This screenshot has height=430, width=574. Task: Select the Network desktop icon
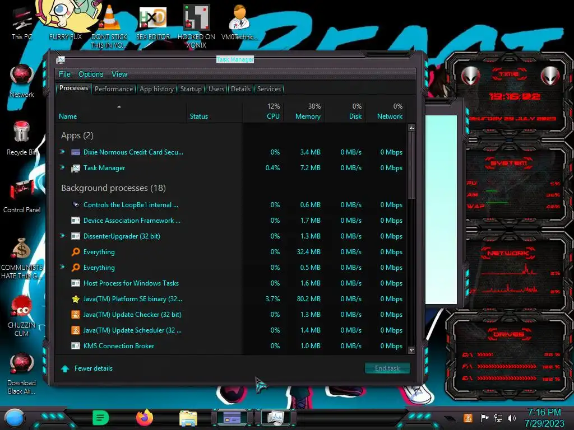pos(22,81)
